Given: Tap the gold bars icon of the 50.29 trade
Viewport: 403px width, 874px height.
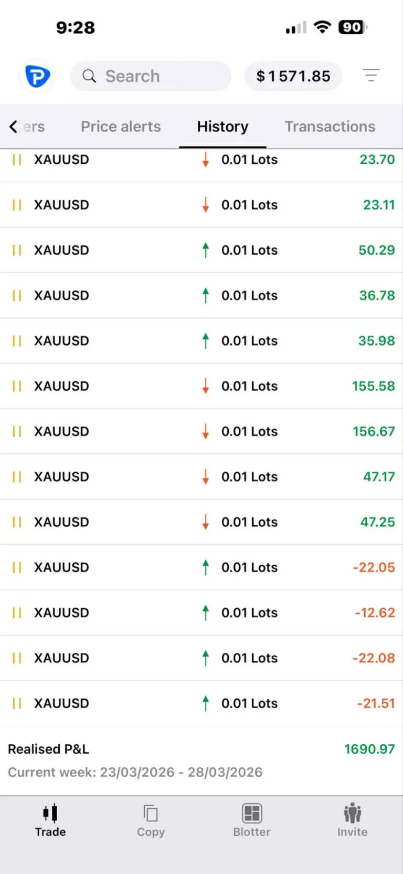Looking at the screenshot, I should 17,251.
